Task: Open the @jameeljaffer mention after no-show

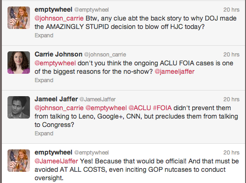Action: pyautogui.click(x=174, y=71)
